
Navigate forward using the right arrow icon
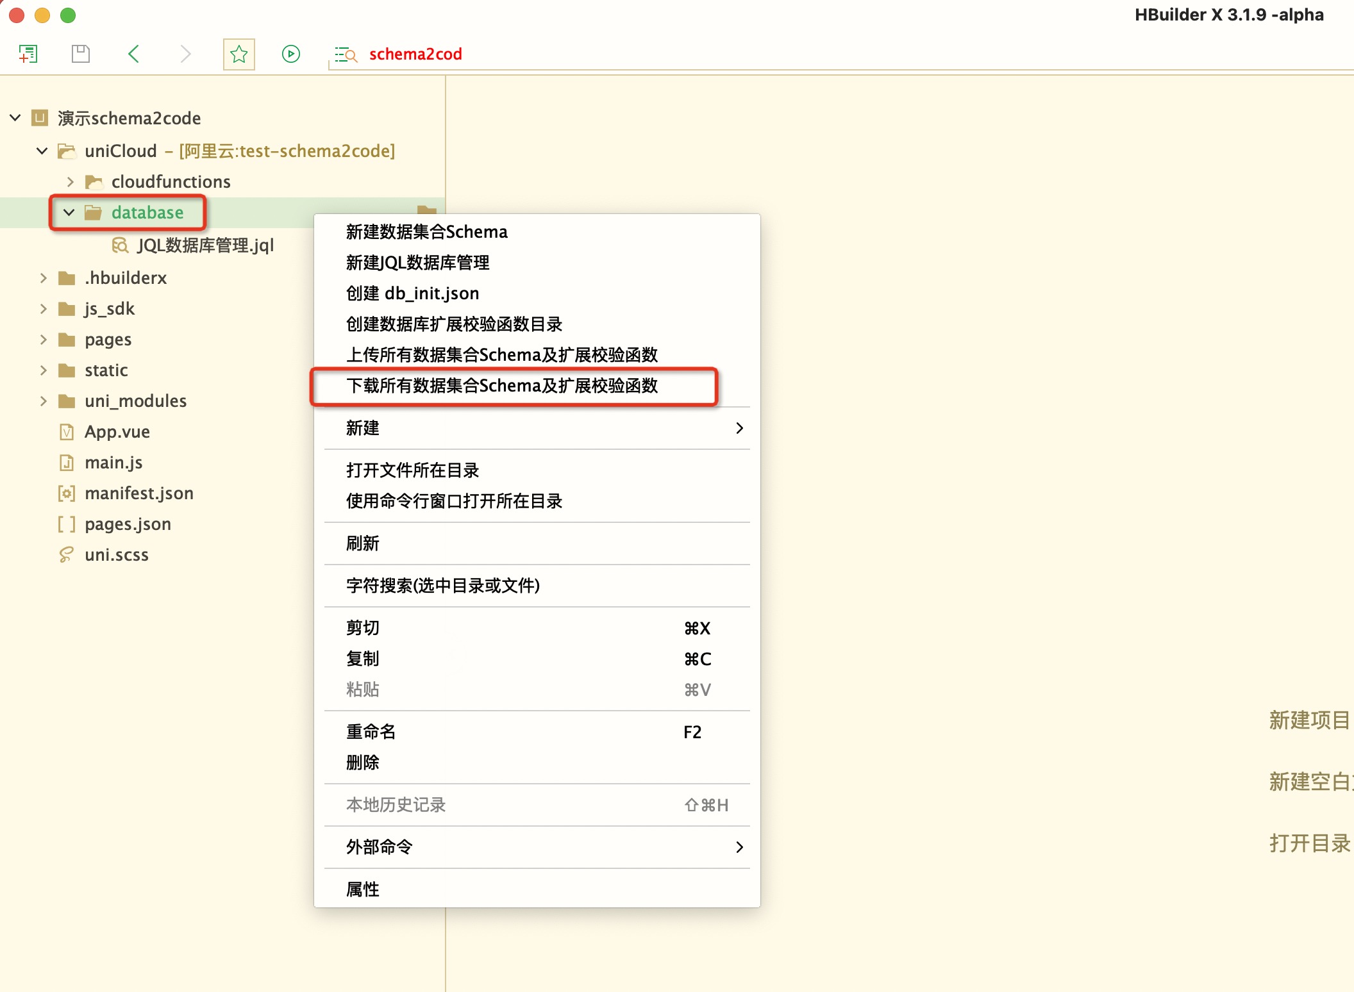click(185, 54)
